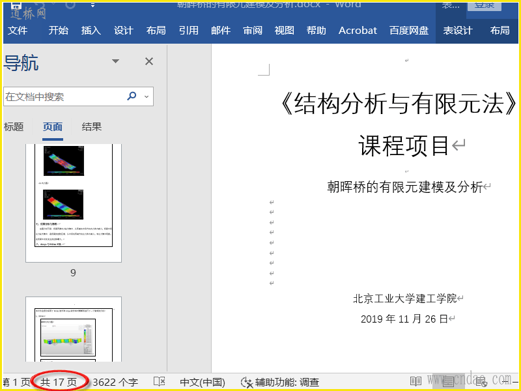The width and height of the screenshot is (521, 391).
Task: Open the 帮助 ribbon tab
Action: pyautogui.click(x=317, y=31)
